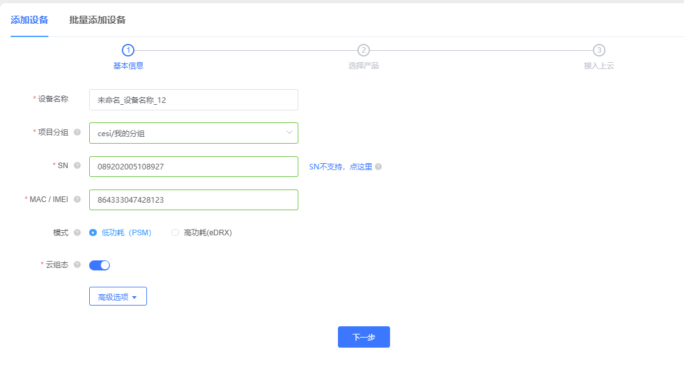Expand the 高级选项 dropdown button
The image size is (684, 379).
(118, 296)
